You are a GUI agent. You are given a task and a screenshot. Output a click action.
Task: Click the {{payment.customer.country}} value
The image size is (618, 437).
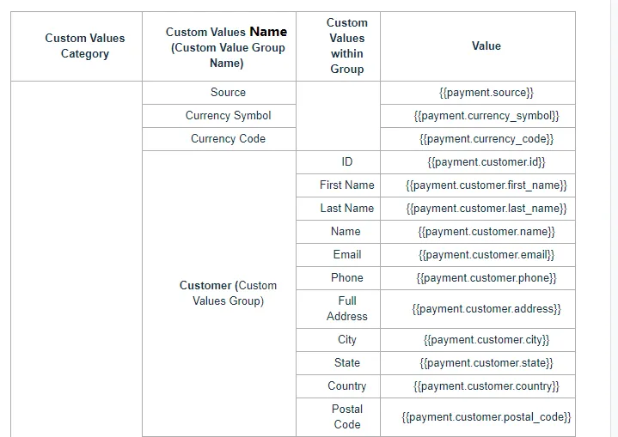486,385
